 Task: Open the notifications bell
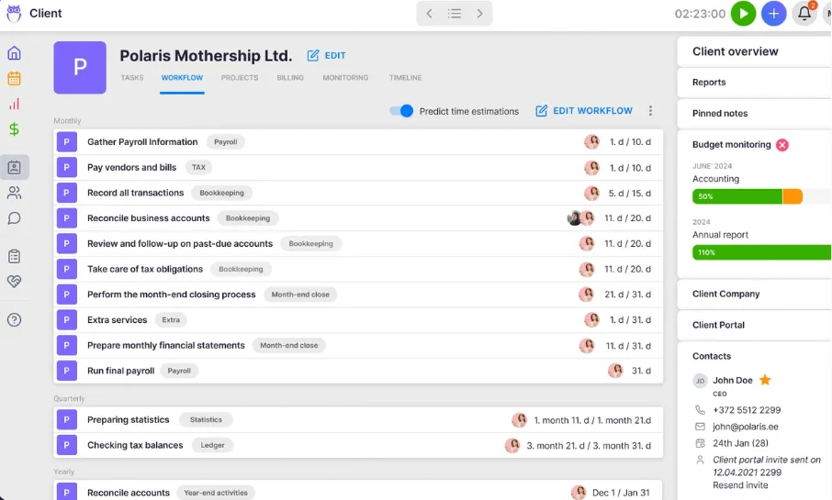coord(804,13)
